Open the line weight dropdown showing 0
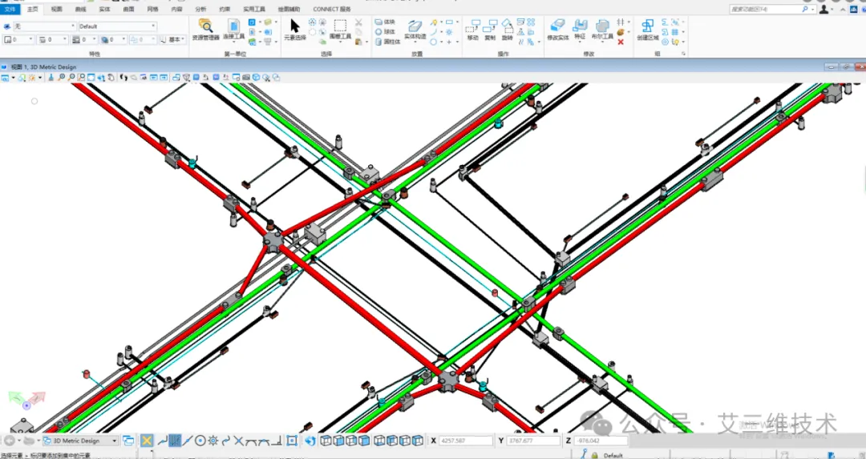866x459 pixels. (x=84, y=40)
